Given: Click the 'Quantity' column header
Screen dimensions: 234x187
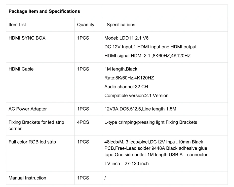Looking at the screenshot, I should 86,25.
